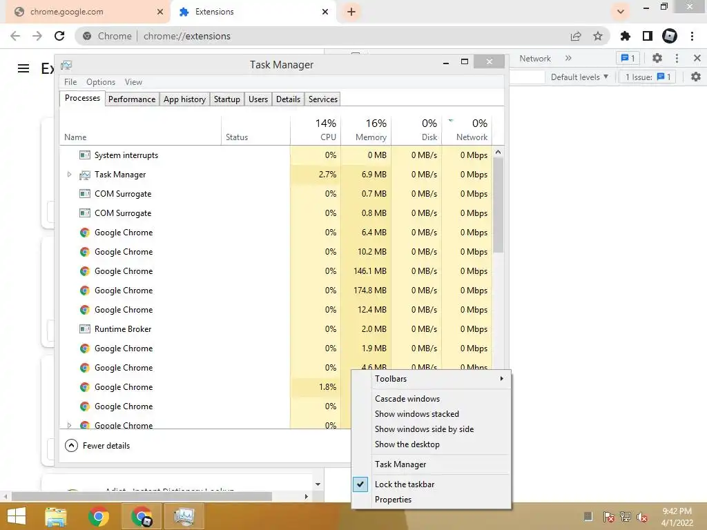707x530 pixels.
Task: Open File Explorer from taskbar
Action: 55,516
